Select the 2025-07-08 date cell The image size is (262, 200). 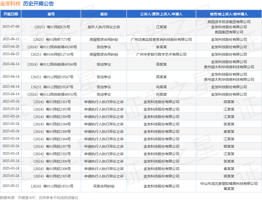point(11,27)
